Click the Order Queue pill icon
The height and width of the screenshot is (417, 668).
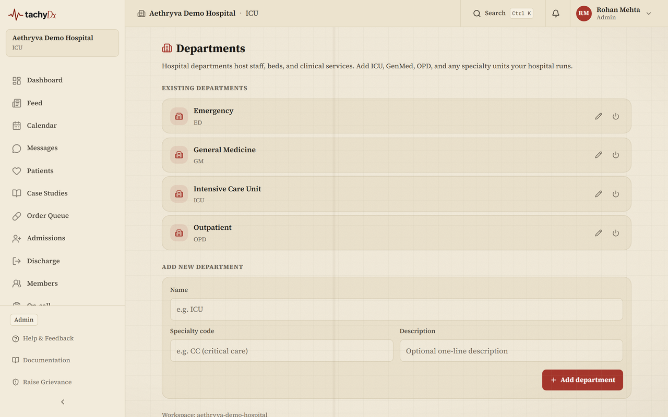click(17, 216)
